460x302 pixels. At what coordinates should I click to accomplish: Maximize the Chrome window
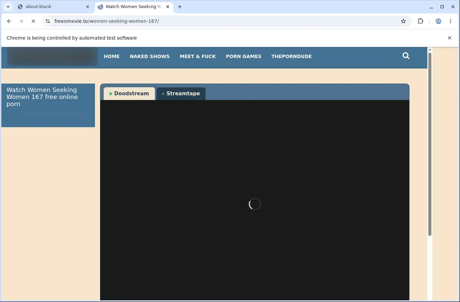(442, 6)
